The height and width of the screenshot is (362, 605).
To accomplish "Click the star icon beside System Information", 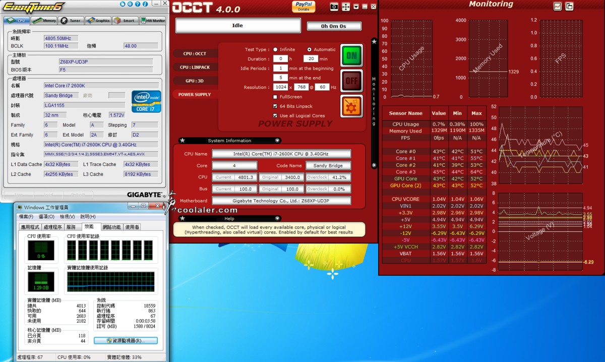I will [x=182, y=141].
